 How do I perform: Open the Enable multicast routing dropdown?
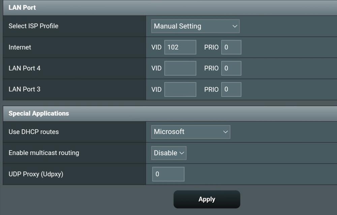[168, 153]
